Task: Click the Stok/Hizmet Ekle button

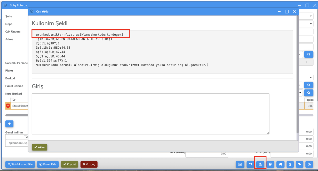Action: (20, 164)
